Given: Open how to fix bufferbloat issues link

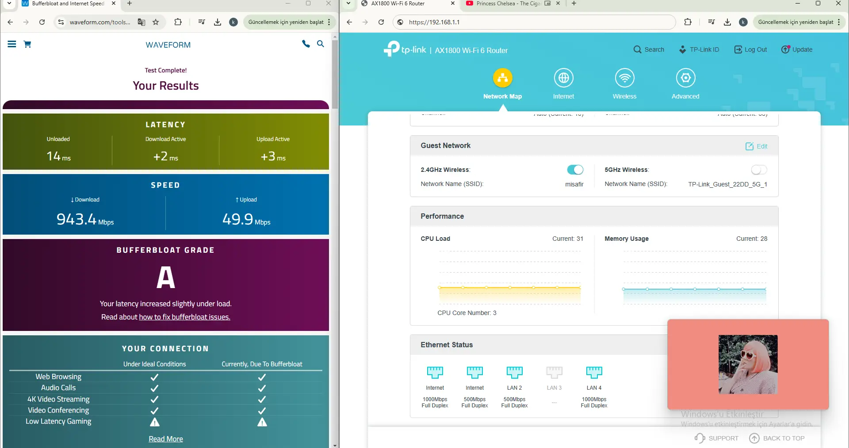Looking at the screenshot, I should click(x=185, y=317).
